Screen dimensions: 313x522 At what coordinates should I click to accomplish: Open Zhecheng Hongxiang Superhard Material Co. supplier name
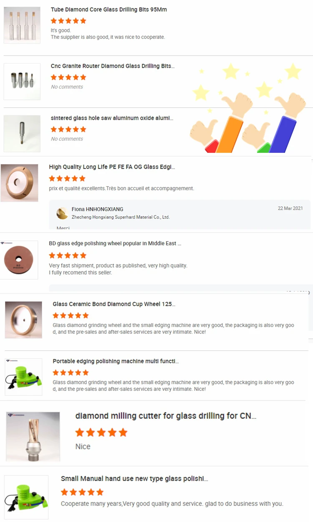pyautogui.click(x=121, y=217)
